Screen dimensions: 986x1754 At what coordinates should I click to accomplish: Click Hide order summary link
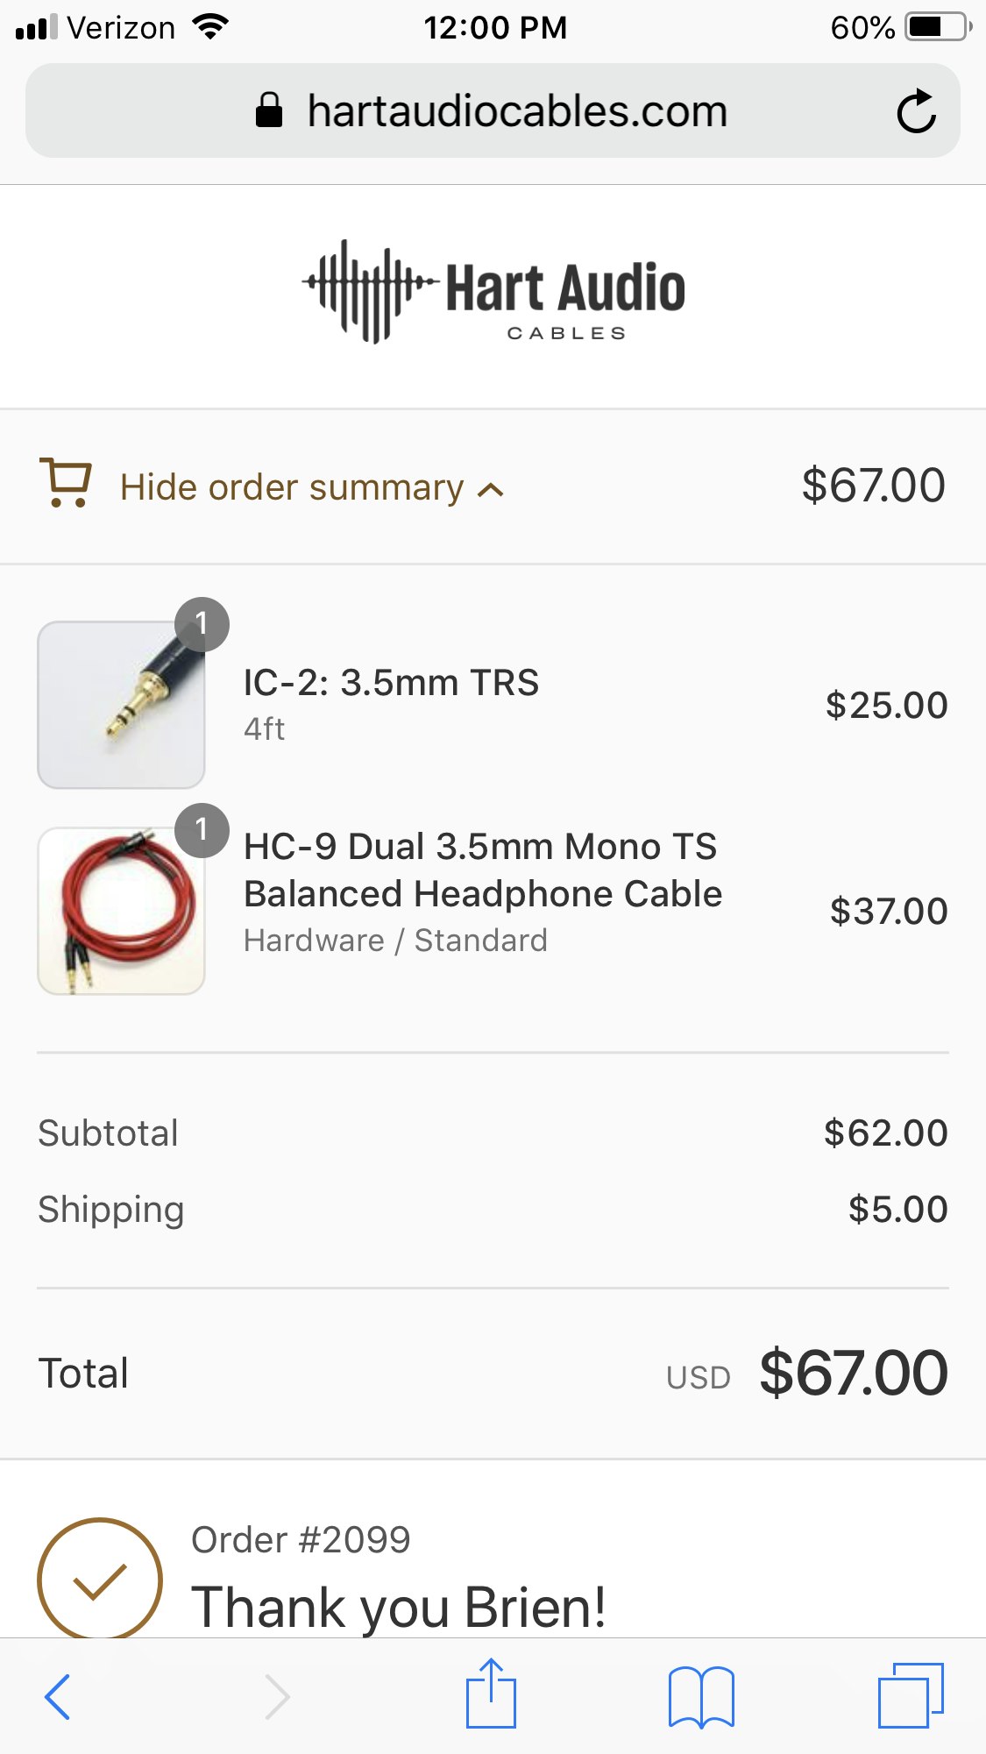pyautogui.click(x=292, y=487)
